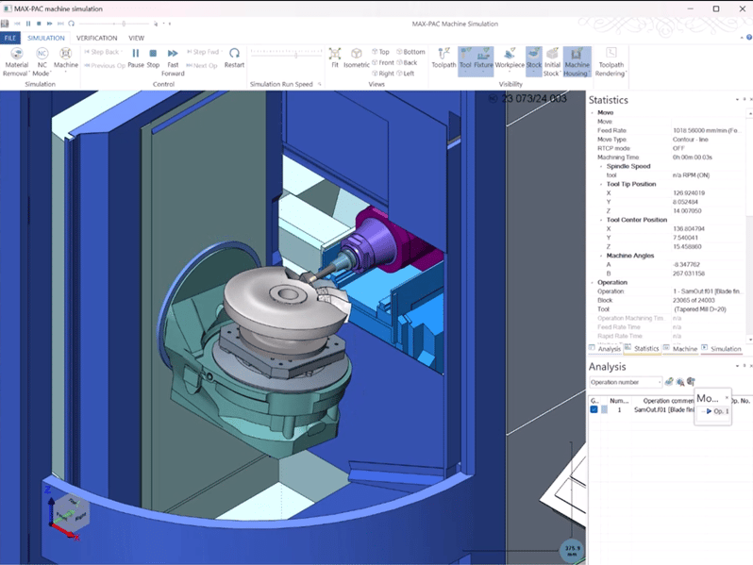Stop the simulation from the ribbon
This screenshot has height=565, width=753.
coord(153,58)
